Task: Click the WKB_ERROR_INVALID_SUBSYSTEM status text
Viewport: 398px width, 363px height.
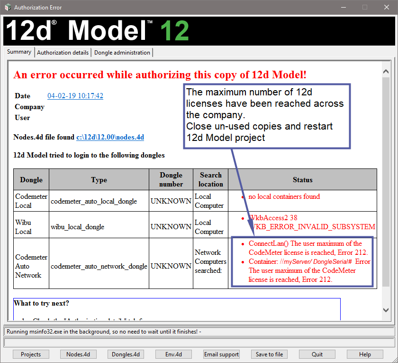Action: click(312, 226)
